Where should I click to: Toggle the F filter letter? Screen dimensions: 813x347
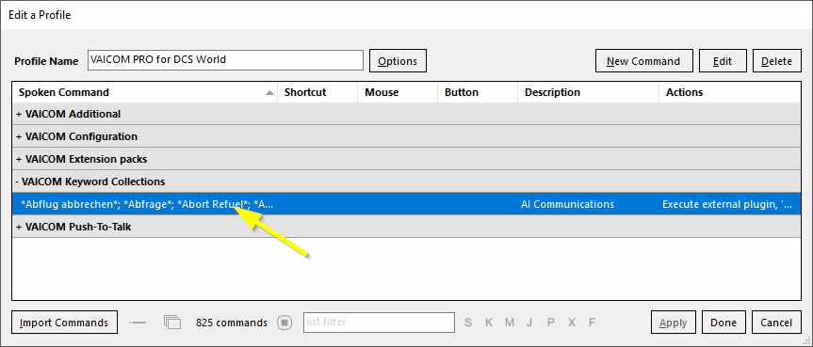click(x=593, y=323)
